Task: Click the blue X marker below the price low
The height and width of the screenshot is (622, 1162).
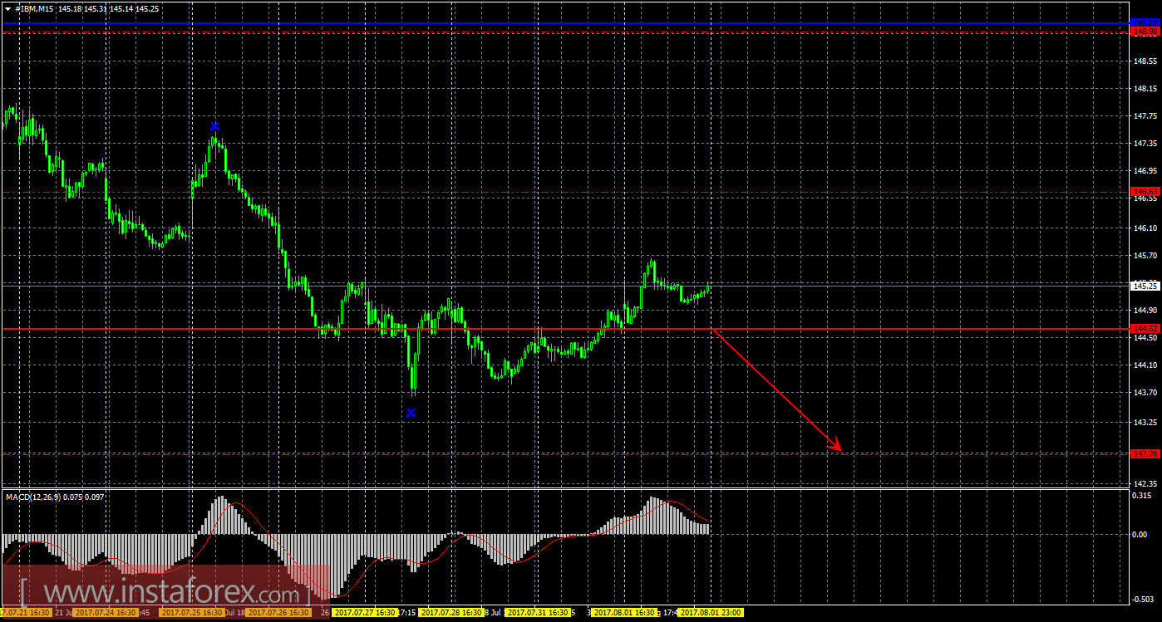Action: (x=411, y=413)
